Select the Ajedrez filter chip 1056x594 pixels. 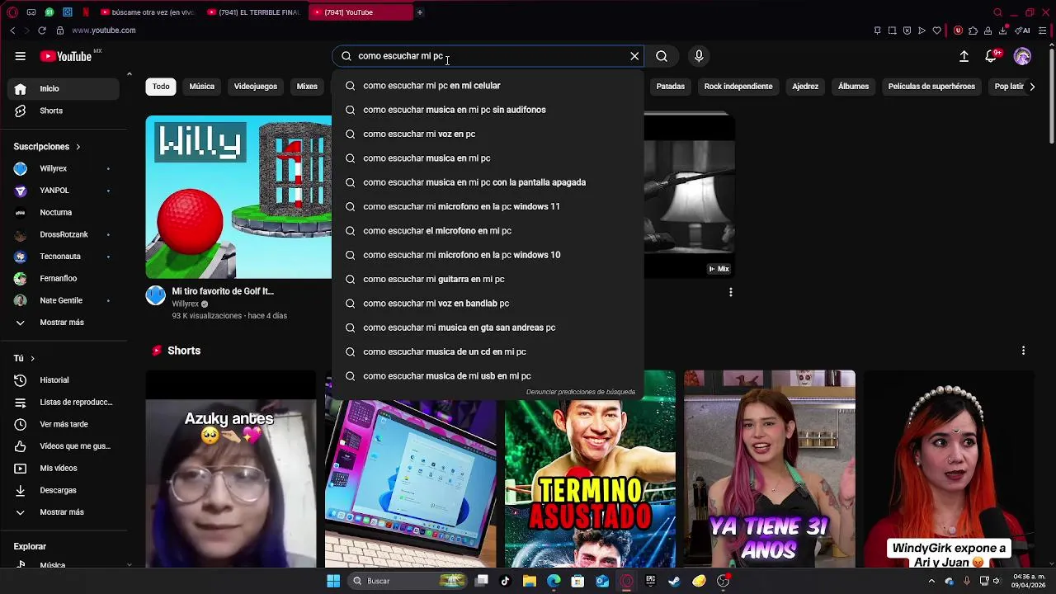click(805, 87)
